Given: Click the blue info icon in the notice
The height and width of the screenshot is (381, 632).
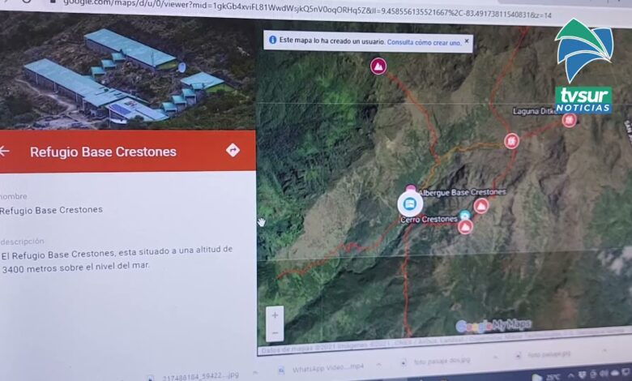Looking at the screenshot, I should click(272, 40).
